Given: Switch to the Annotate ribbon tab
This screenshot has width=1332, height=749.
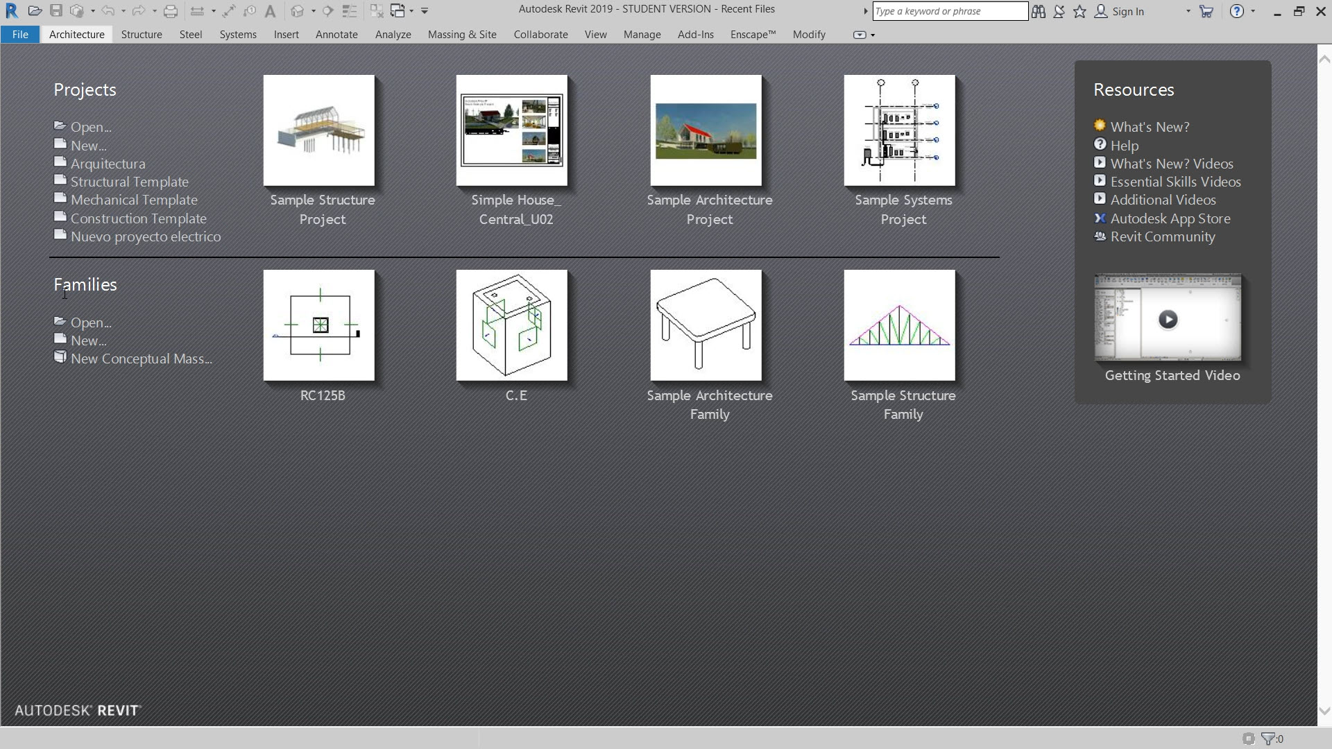Looking at the screenshot, I should (x=336, y=34).
